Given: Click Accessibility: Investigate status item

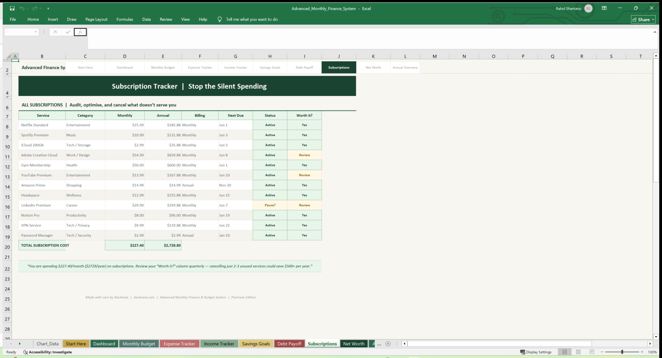Looking at the screenshot, I should click(x=48, y=352).
